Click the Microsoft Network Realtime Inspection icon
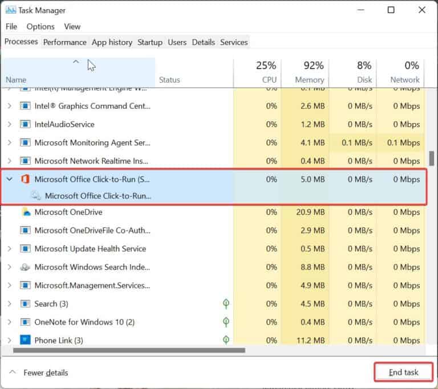 (x=25, y=161)
